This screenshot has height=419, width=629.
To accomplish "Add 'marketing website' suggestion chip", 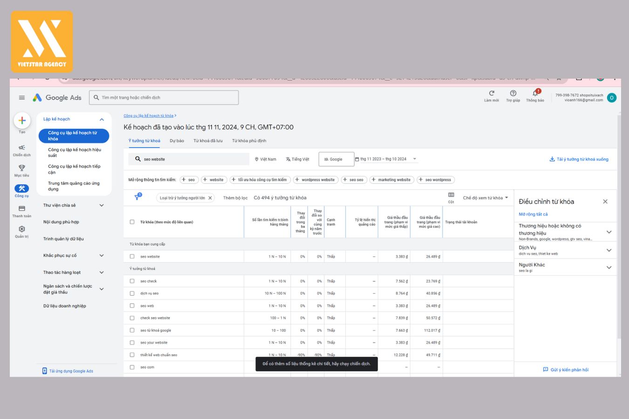I will click(x=392, y=180).
